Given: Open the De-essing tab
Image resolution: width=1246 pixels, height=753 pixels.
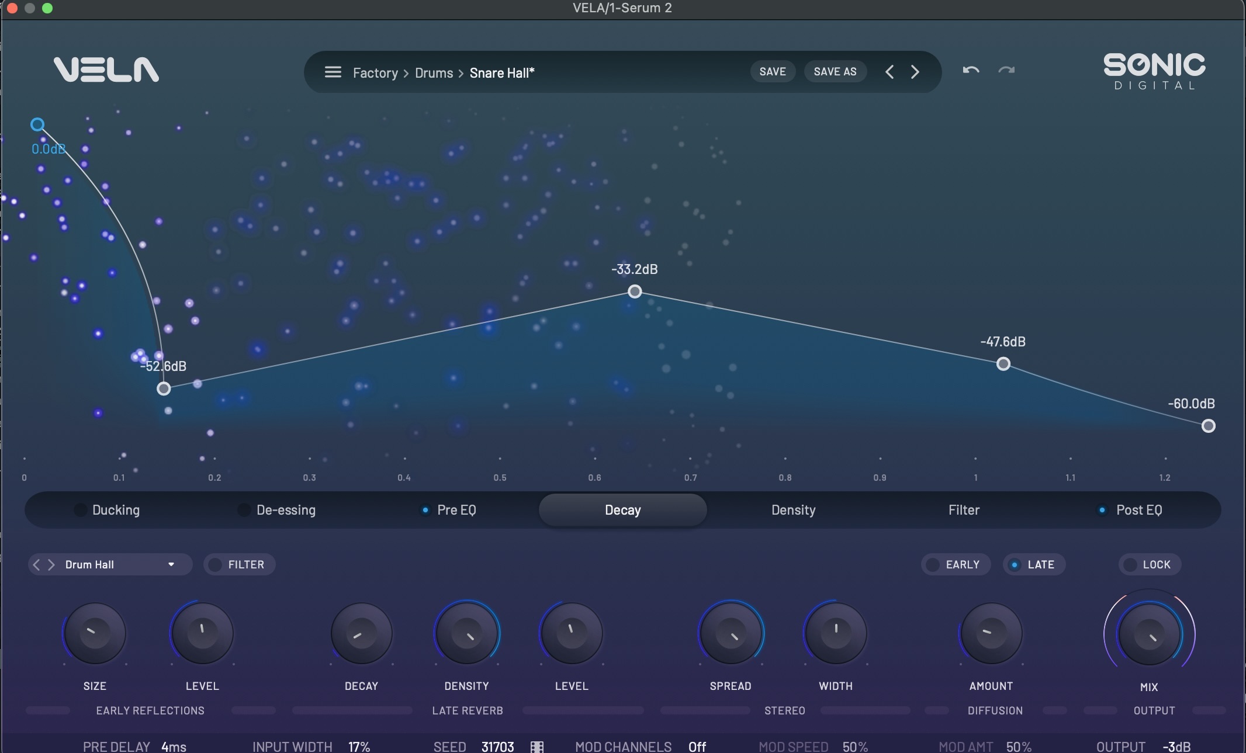Looking at the screenshot, I should (286, 510).
